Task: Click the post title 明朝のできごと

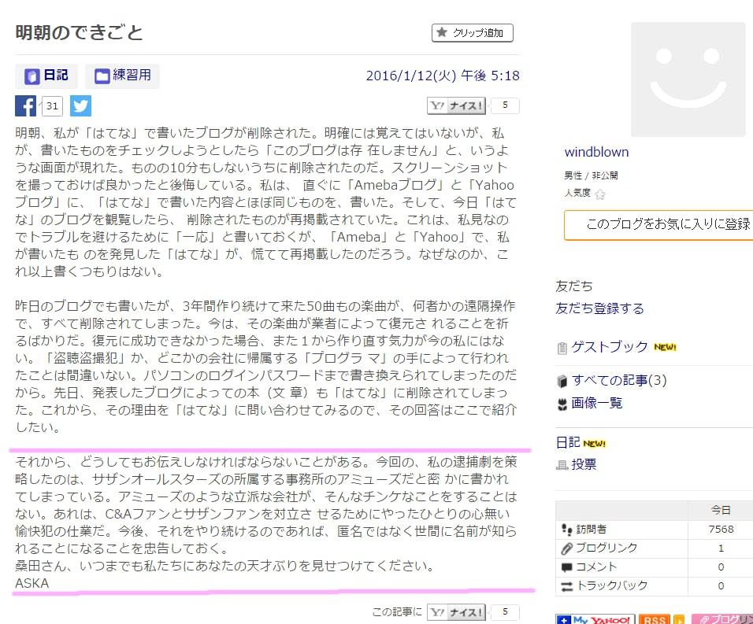Action: 80,32
